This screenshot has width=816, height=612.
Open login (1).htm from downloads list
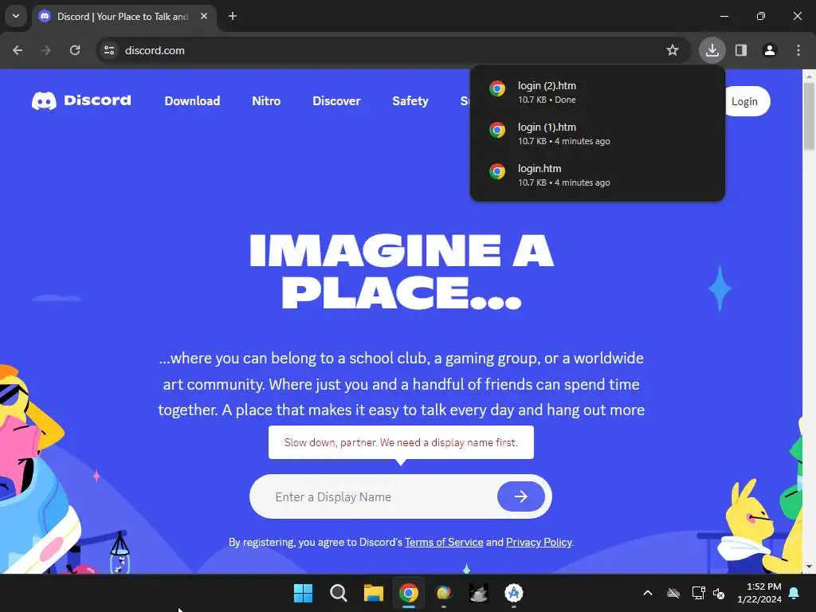(x=597, y=134)
